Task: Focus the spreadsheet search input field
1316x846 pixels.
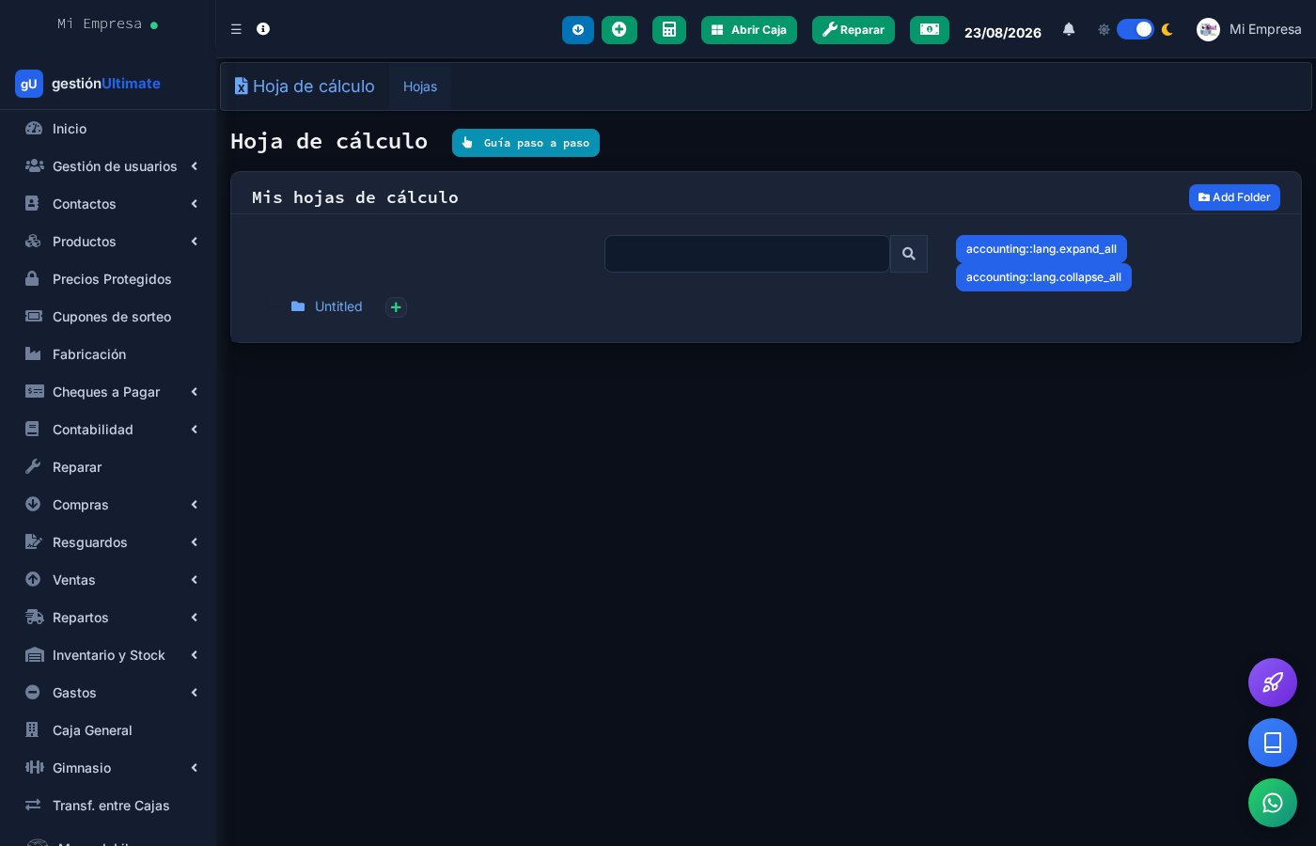Action: click(x=747, y=254)
